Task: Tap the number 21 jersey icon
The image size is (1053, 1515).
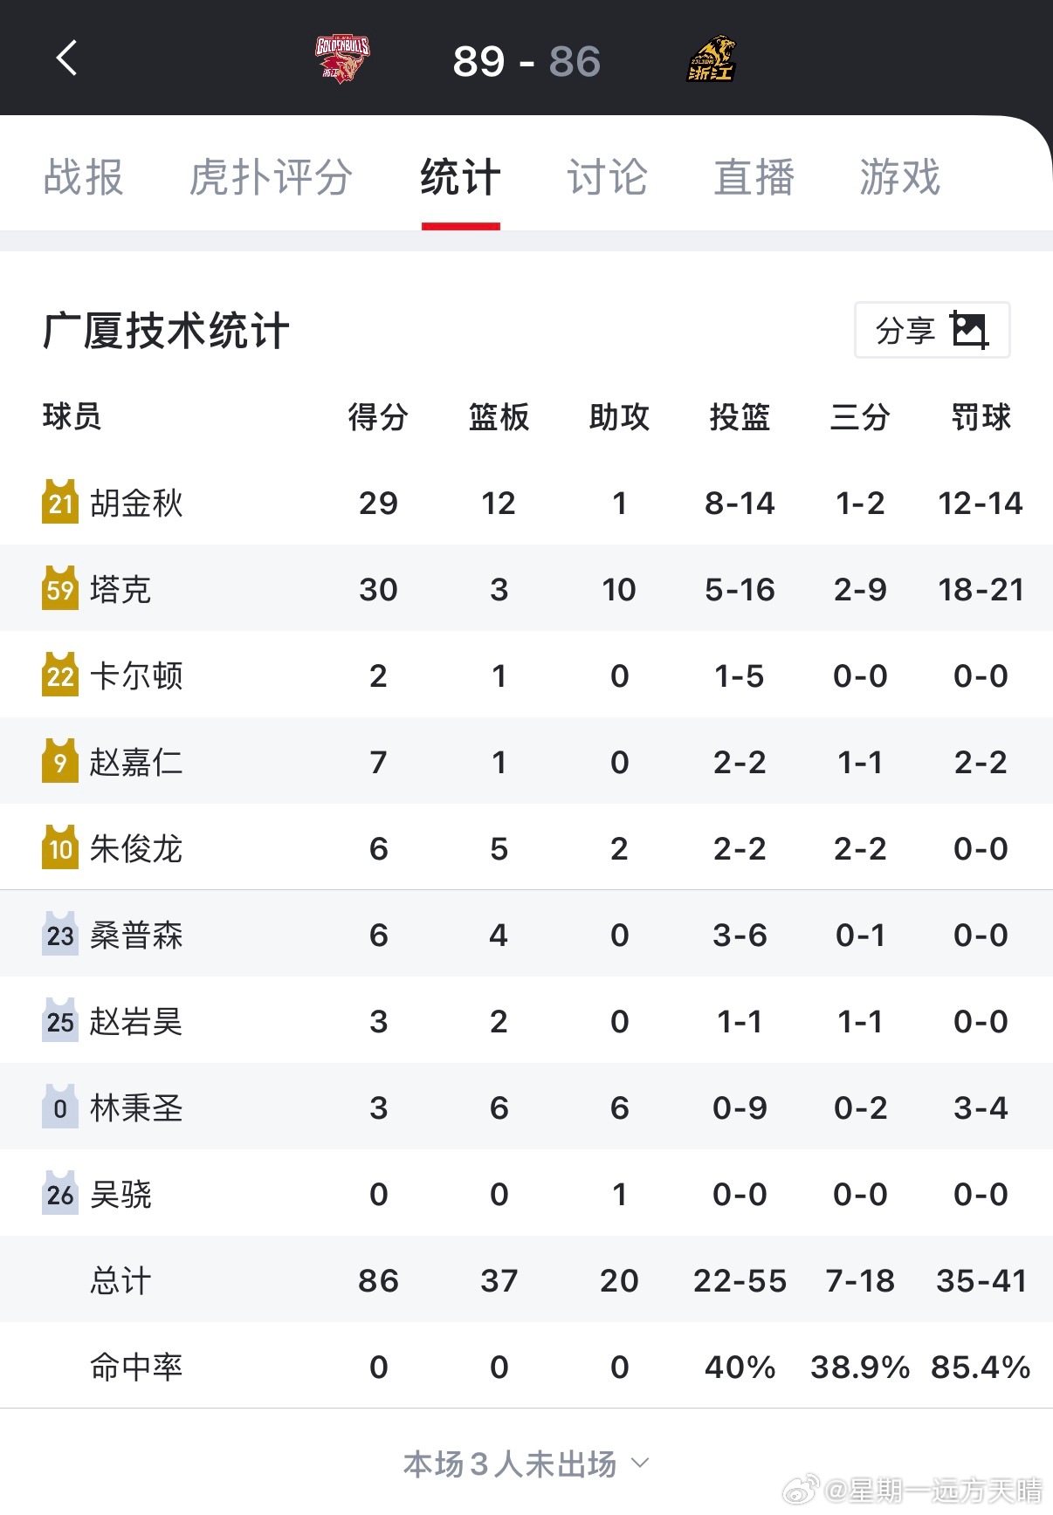Action: (x=60, y=502)
